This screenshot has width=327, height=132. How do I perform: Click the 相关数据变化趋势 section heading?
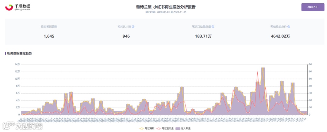click(x=19, y=53)
